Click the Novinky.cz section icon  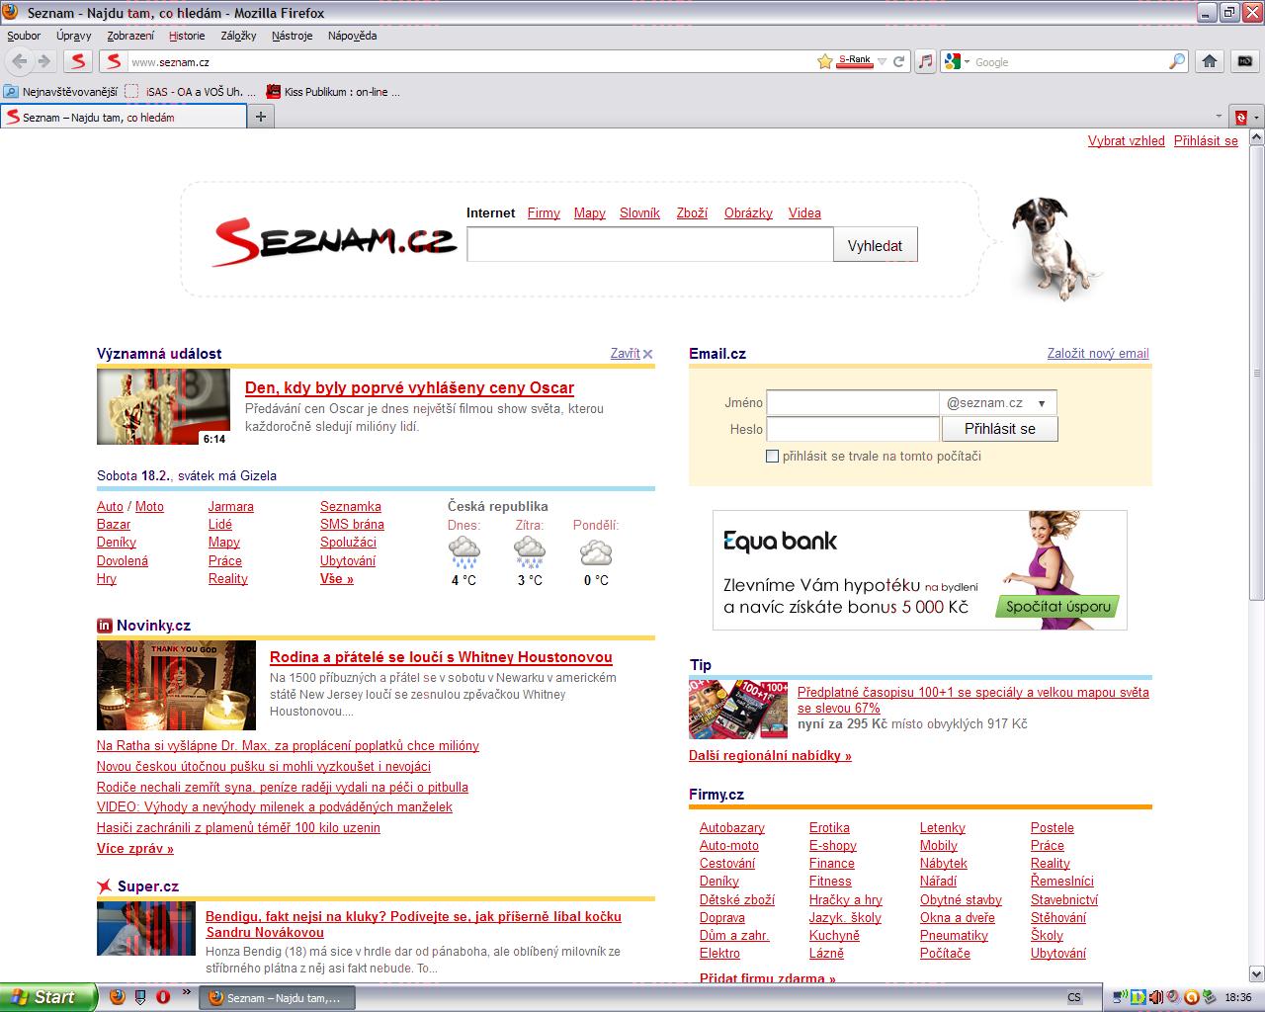coord(104,626)
